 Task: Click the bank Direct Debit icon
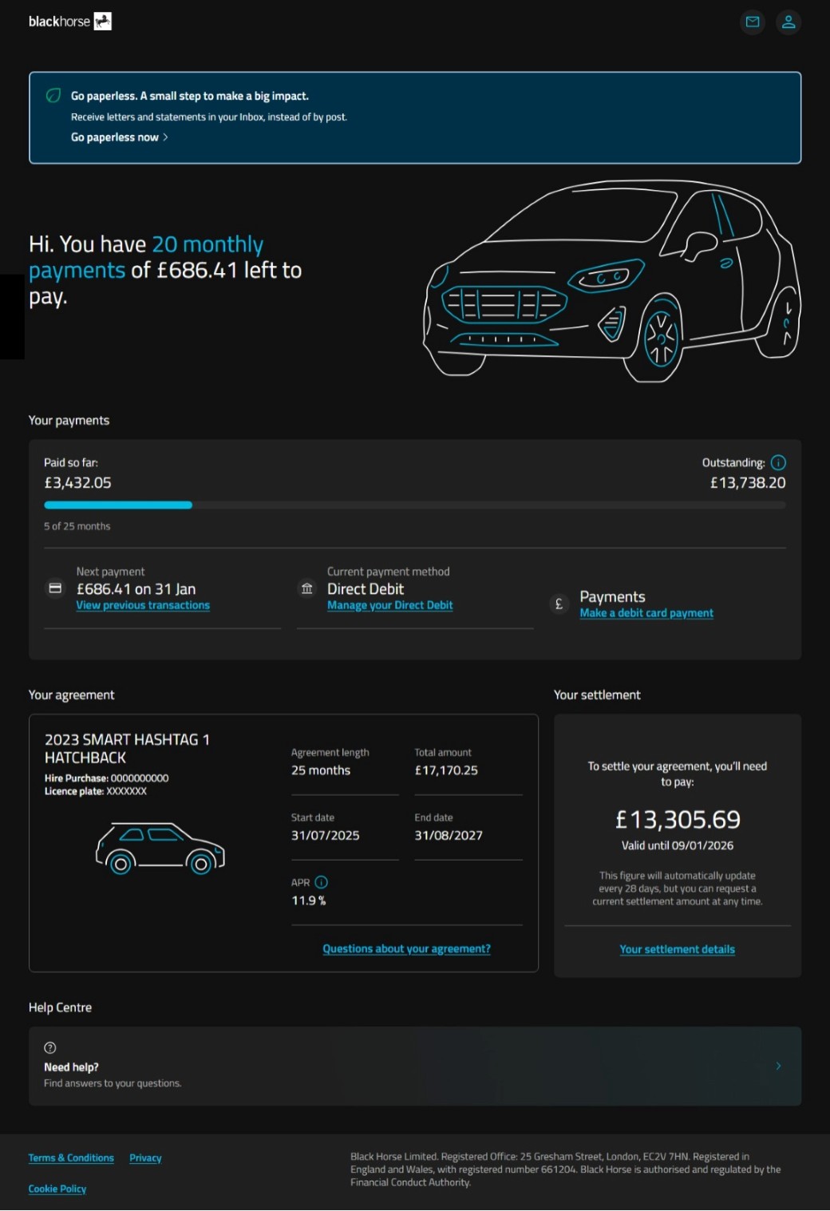[x=307, y=589]
